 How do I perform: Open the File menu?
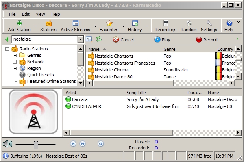pyautogui.click(x=12, y=14)
